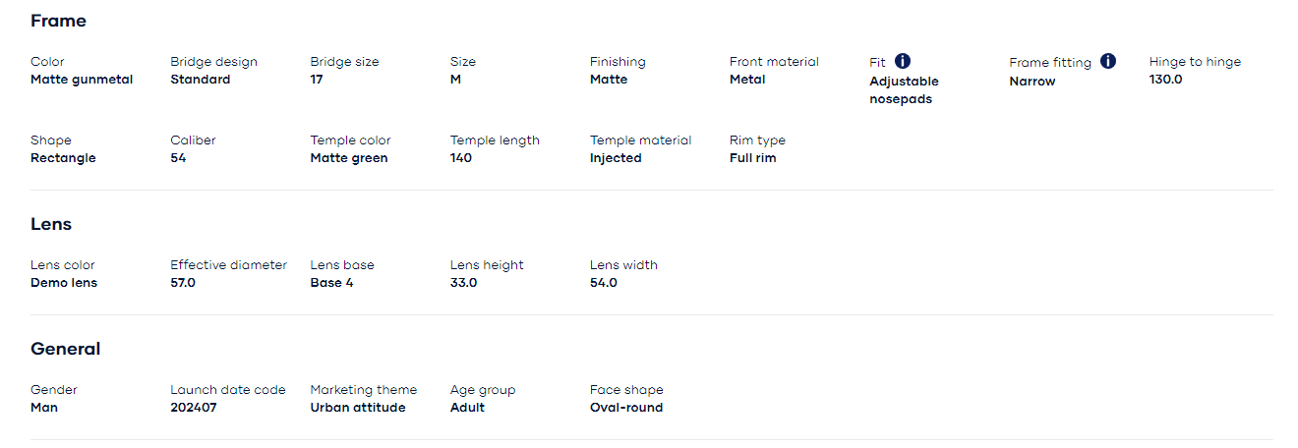Click the Injected temple material value

click(616, 158)
